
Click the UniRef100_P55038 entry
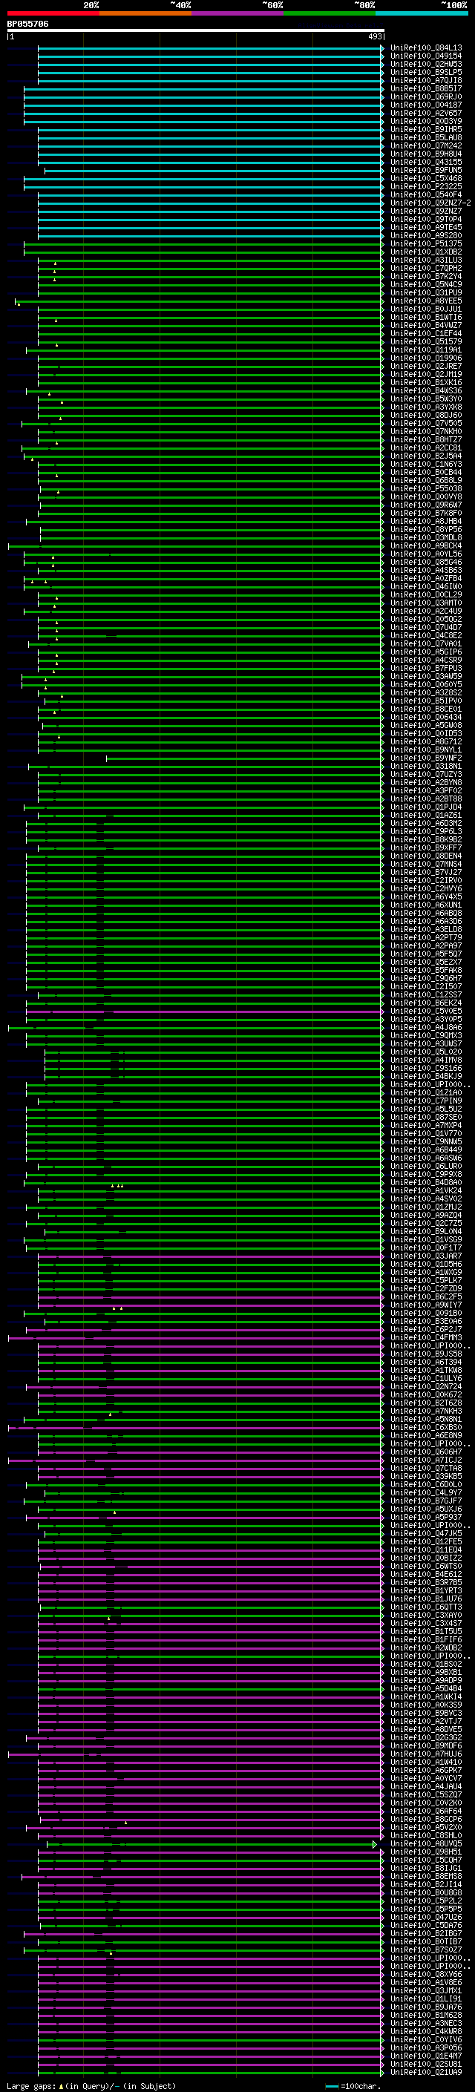[x=426, y=489]
